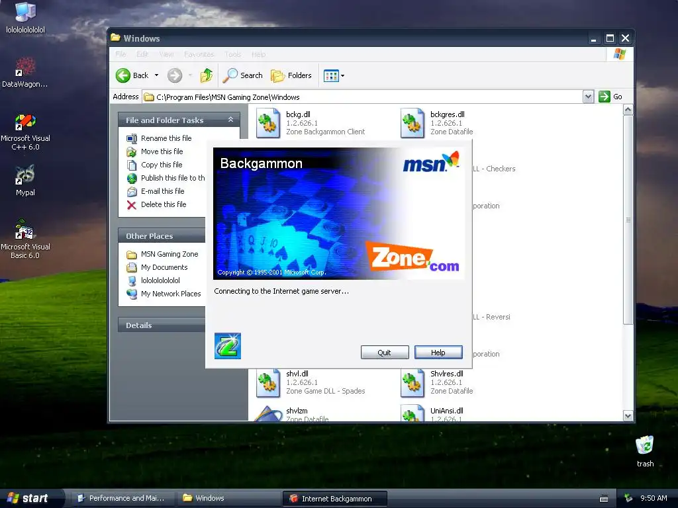
Task: Open the Views dropdown button
Action: [x=334, y=75]
